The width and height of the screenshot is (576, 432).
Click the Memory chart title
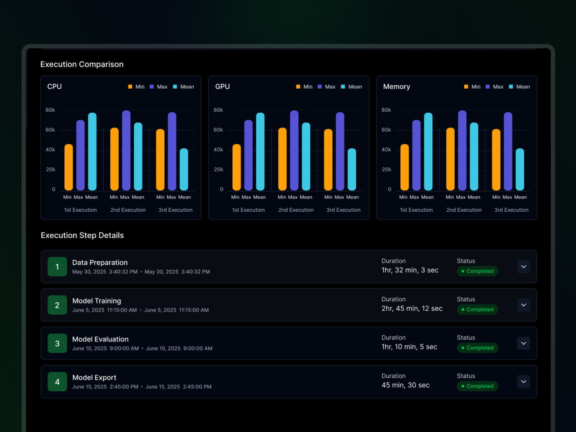[396, 87]
